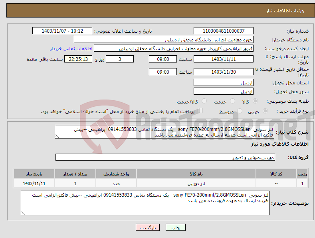The width and height of the screenshot is (315, 238).
Task: Click the response deadline date 1403/11/11 field
Action: [224, 59]
